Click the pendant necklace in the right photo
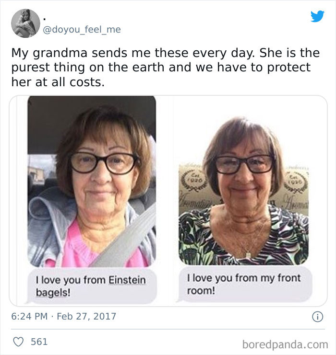Image resolution: width=336 pixels, height=355 pixels. (248, 254)
